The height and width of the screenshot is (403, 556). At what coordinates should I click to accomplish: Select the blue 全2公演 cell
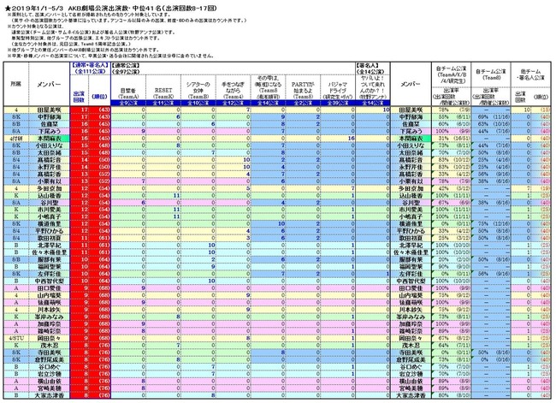303,103
